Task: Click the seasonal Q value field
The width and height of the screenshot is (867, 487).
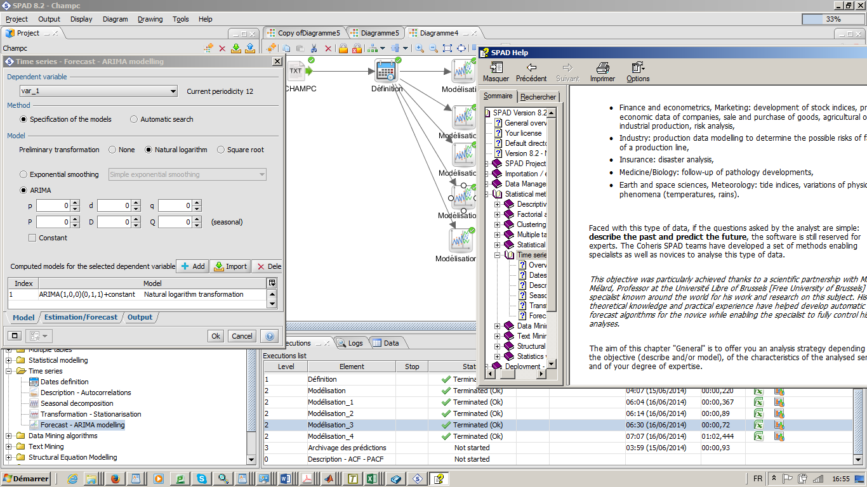Action: tap(175, 223)
